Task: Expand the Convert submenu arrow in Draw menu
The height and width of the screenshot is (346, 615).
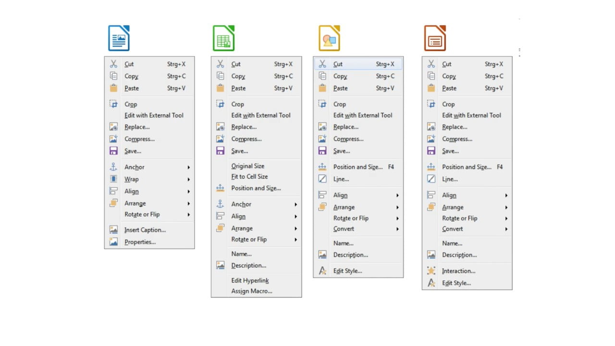Action: [398, 229]
